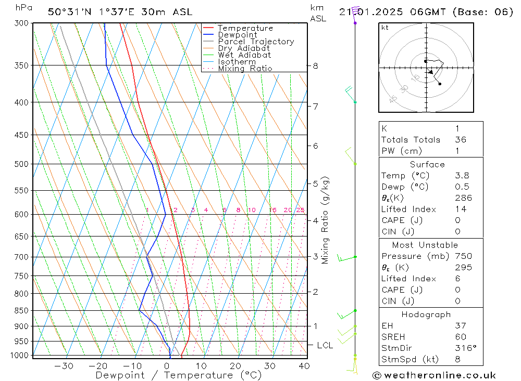Select the Parcel Trajectory legend label
Image resolution: width=521 pixels, height=381 pixels.
click(256, 42)
